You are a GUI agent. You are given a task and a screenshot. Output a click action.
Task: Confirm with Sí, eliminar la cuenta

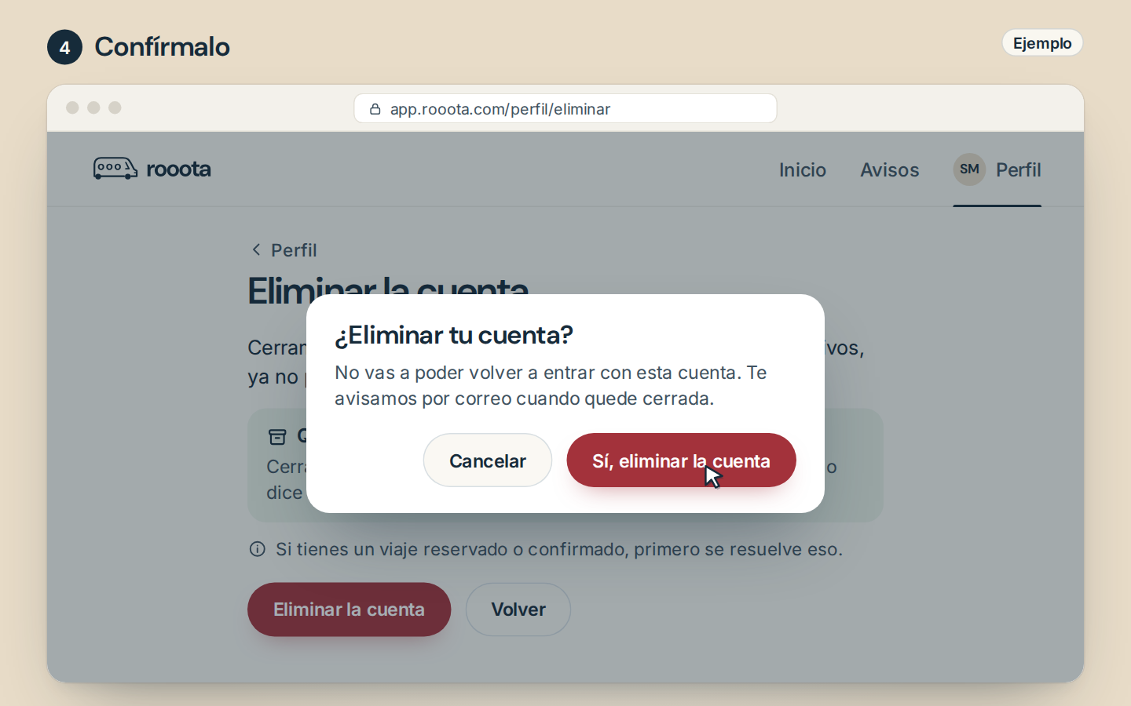[681, 460]
